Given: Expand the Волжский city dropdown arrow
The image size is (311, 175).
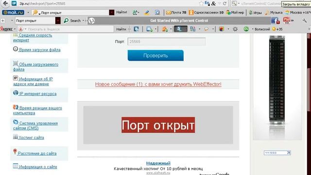Looking at the screenshot, I should 253,29.
